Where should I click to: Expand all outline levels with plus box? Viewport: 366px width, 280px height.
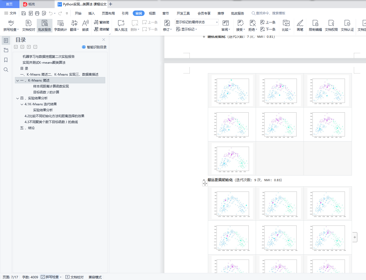click(29, 47)
